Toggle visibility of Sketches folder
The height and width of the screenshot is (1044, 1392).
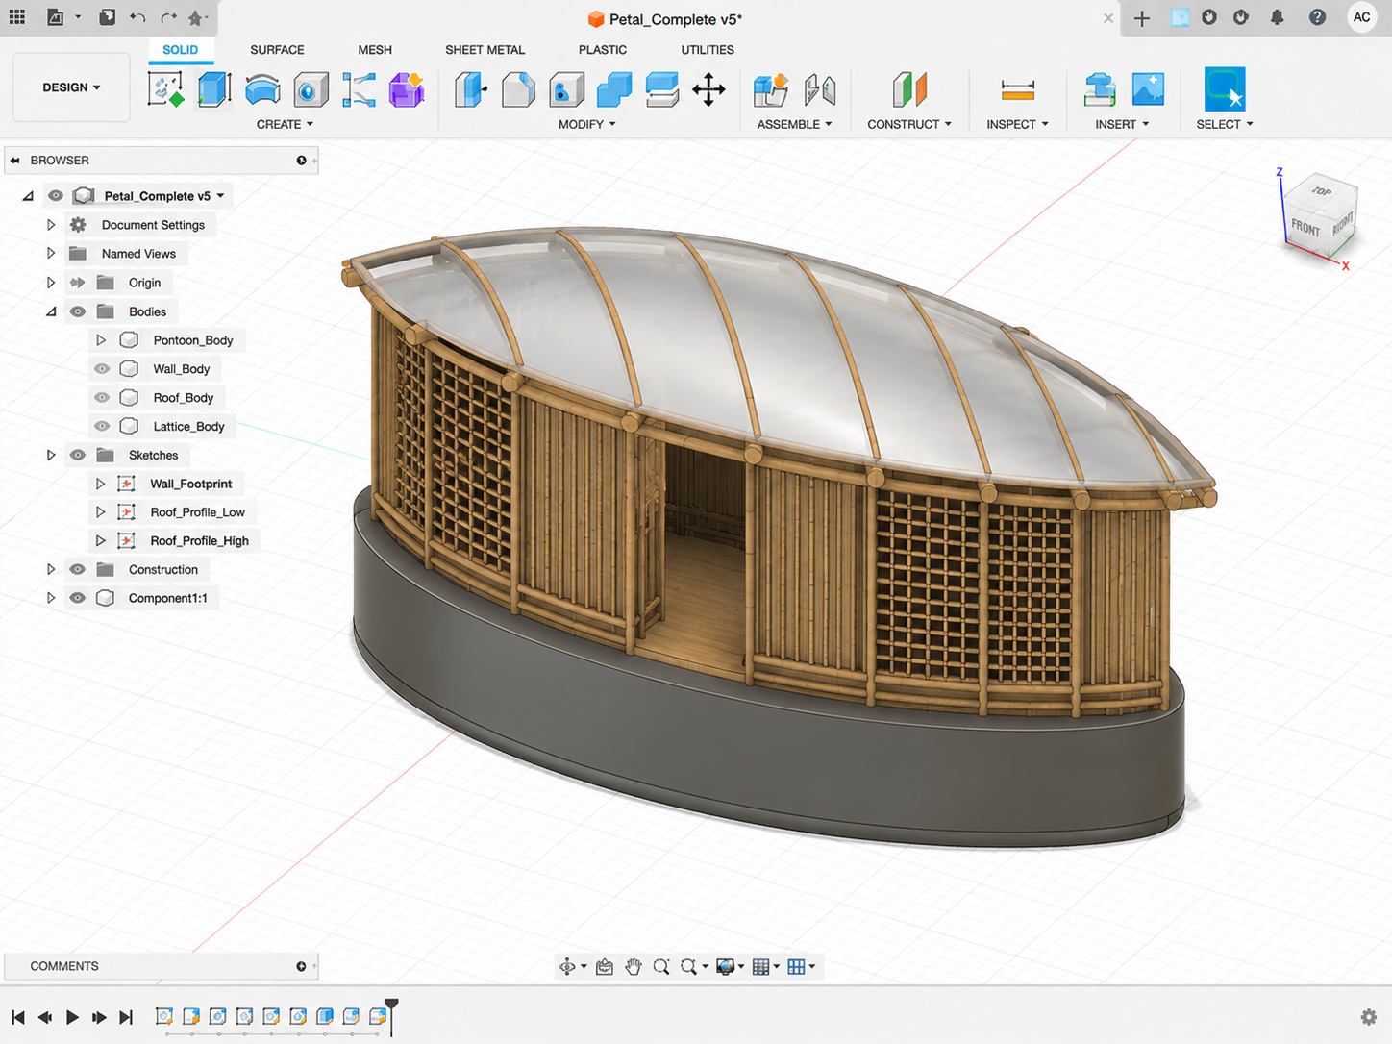(x=78, y=456)
